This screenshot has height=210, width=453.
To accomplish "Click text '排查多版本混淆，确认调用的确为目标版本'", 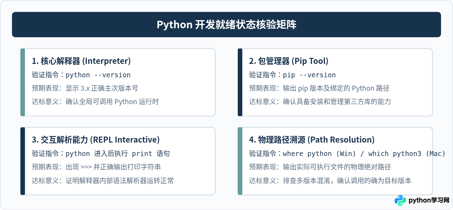I will 347,180.
